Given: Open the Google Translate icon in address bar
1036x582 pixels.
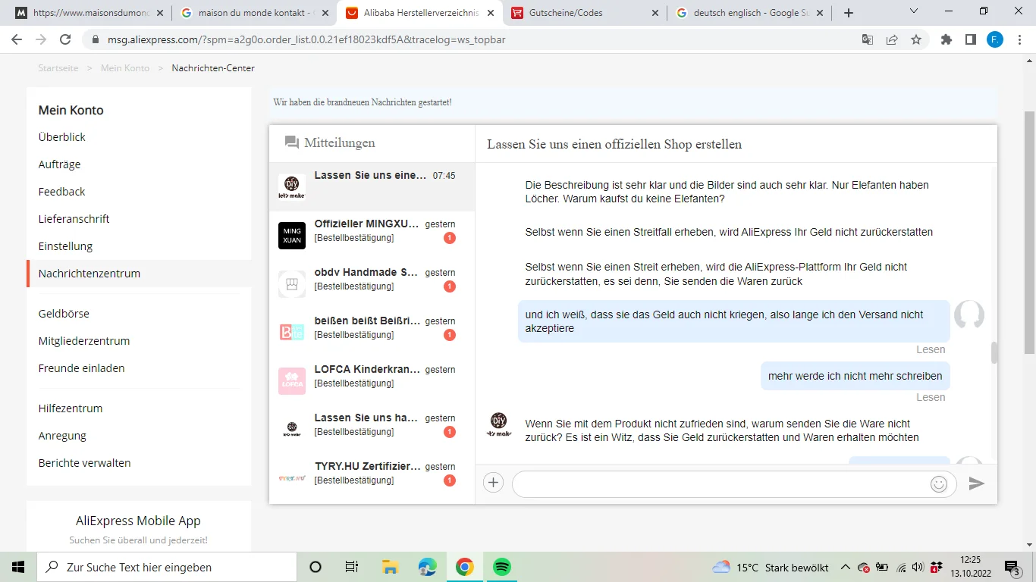Looking at the screenshot, I should coord(868,39).
